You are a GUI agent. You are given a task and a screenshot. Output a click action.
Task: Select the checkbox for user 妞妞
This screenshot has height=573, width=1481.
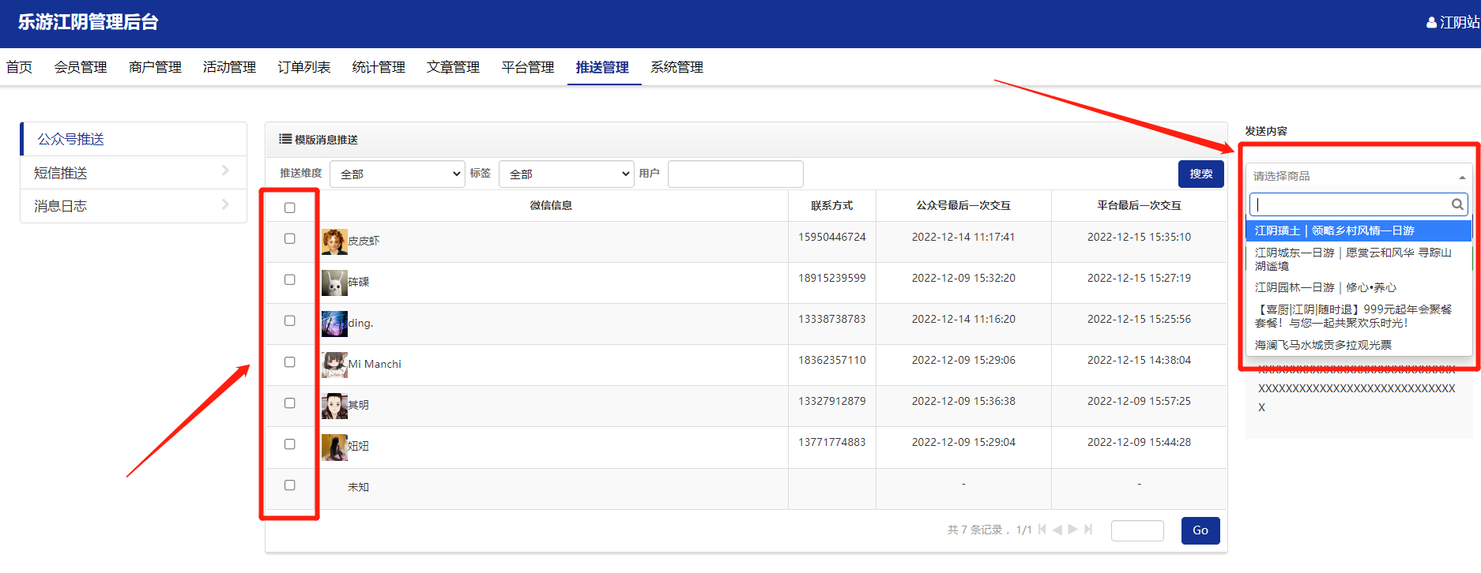coord(290,444)
